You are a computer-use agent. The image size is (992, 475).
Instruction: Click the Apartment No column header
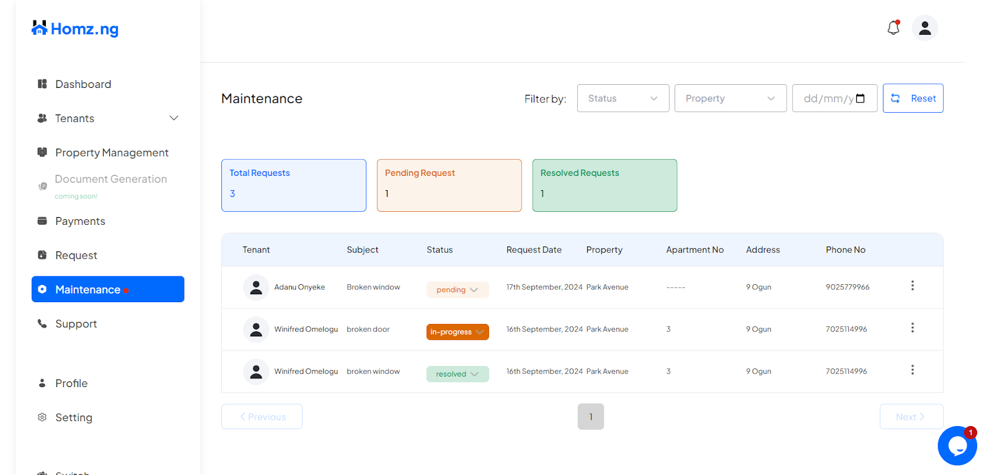(694, 250)
